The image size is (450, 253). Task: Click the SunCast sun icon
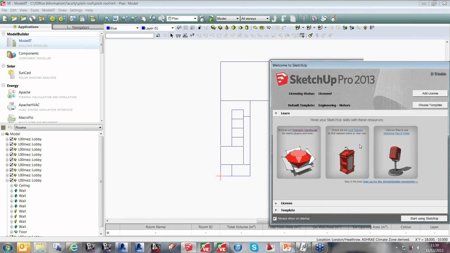(11, 74)
